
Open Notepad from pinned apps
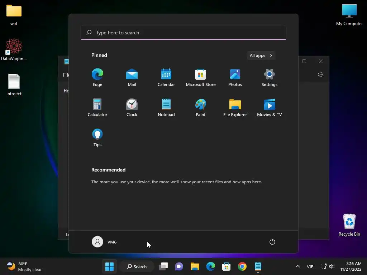166,107
